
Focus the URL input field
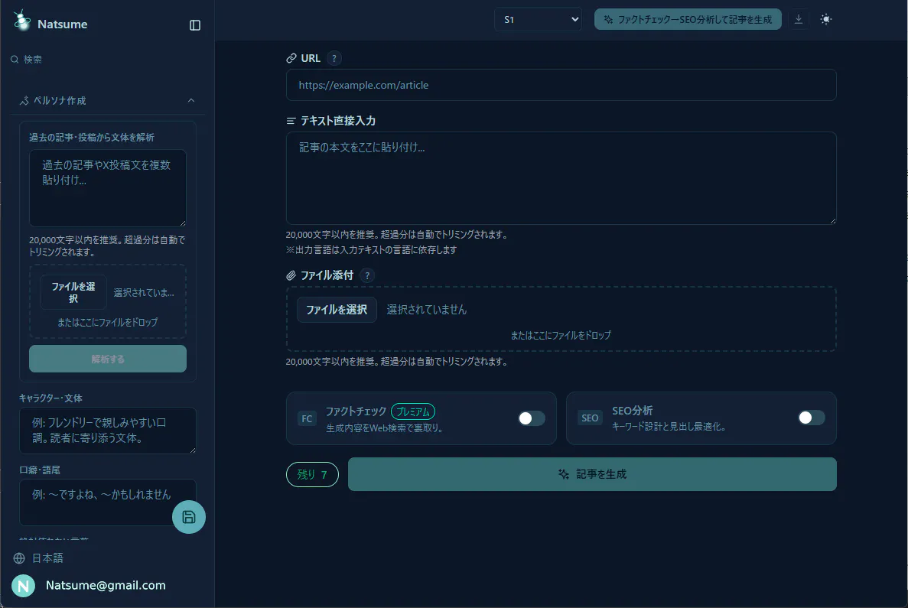(x=561, y=85)
